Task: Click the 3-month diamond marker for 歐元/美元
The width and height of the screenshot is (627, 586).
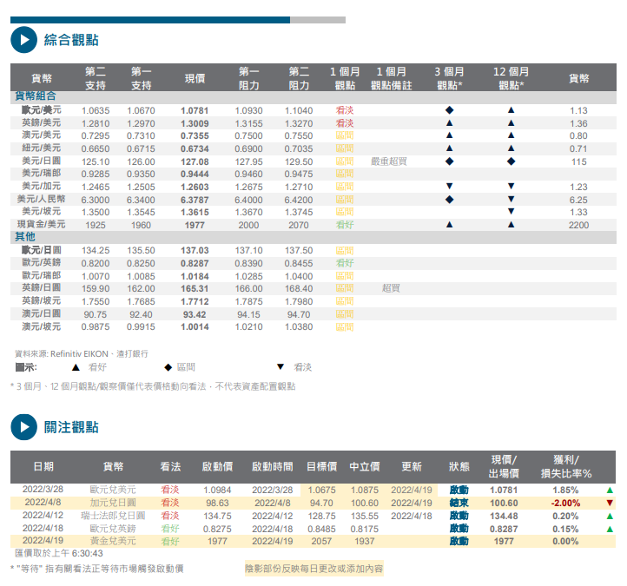Action: pyautogui.click(x=449, y=111)
